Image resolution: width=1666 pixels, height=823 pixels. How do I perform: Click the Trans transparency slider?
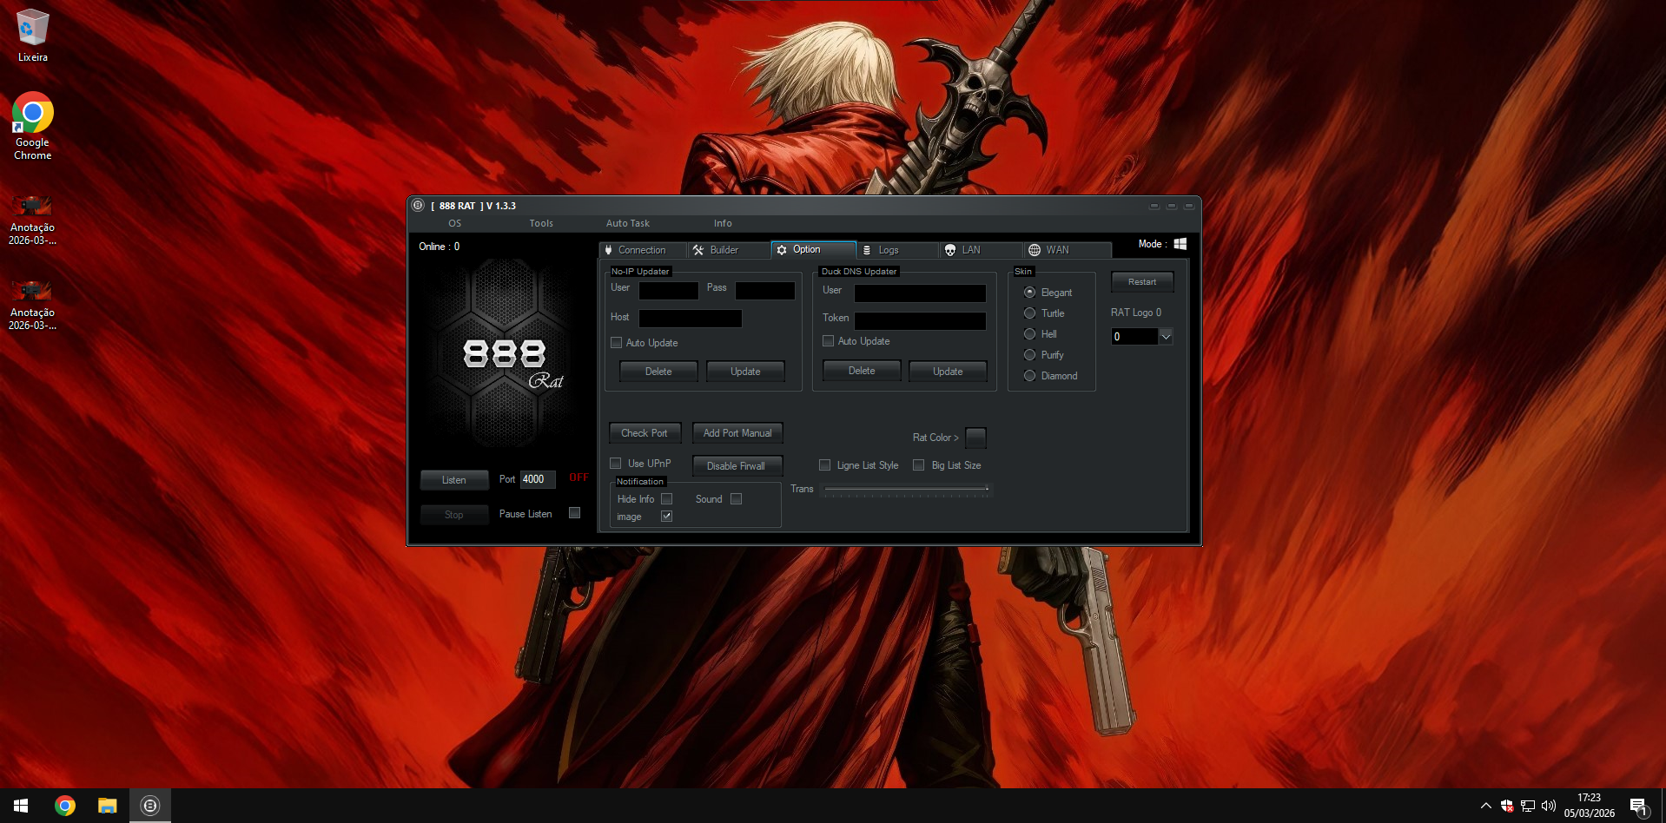point(906,490)
